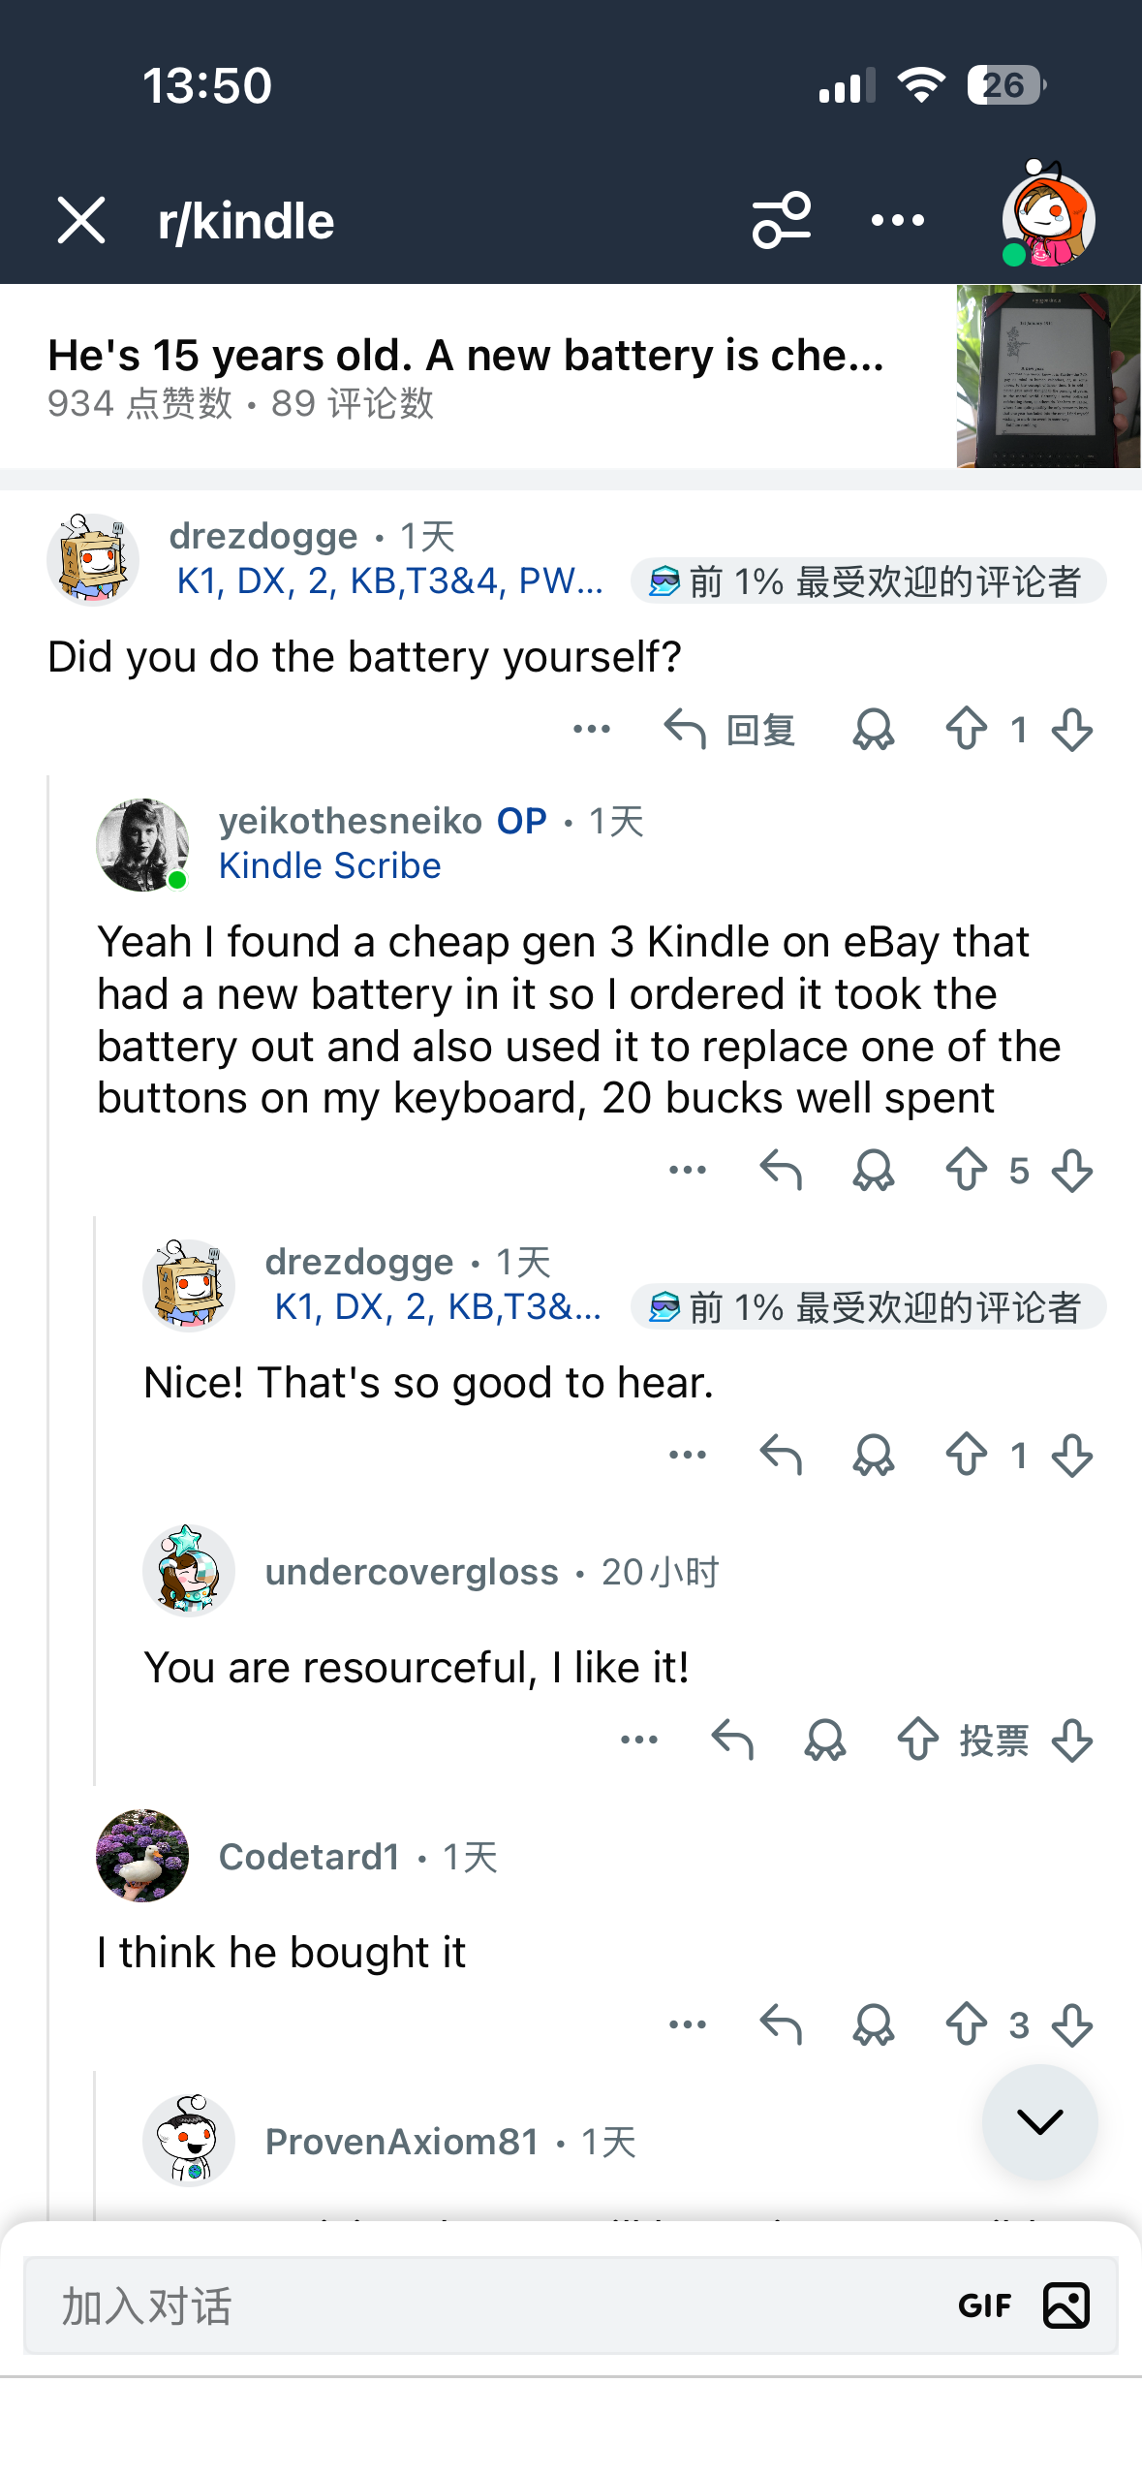Upvote undercovergloss's resourceful comment
Viewport: 1142px width, 2477px height.
[x=917, y=1740]
